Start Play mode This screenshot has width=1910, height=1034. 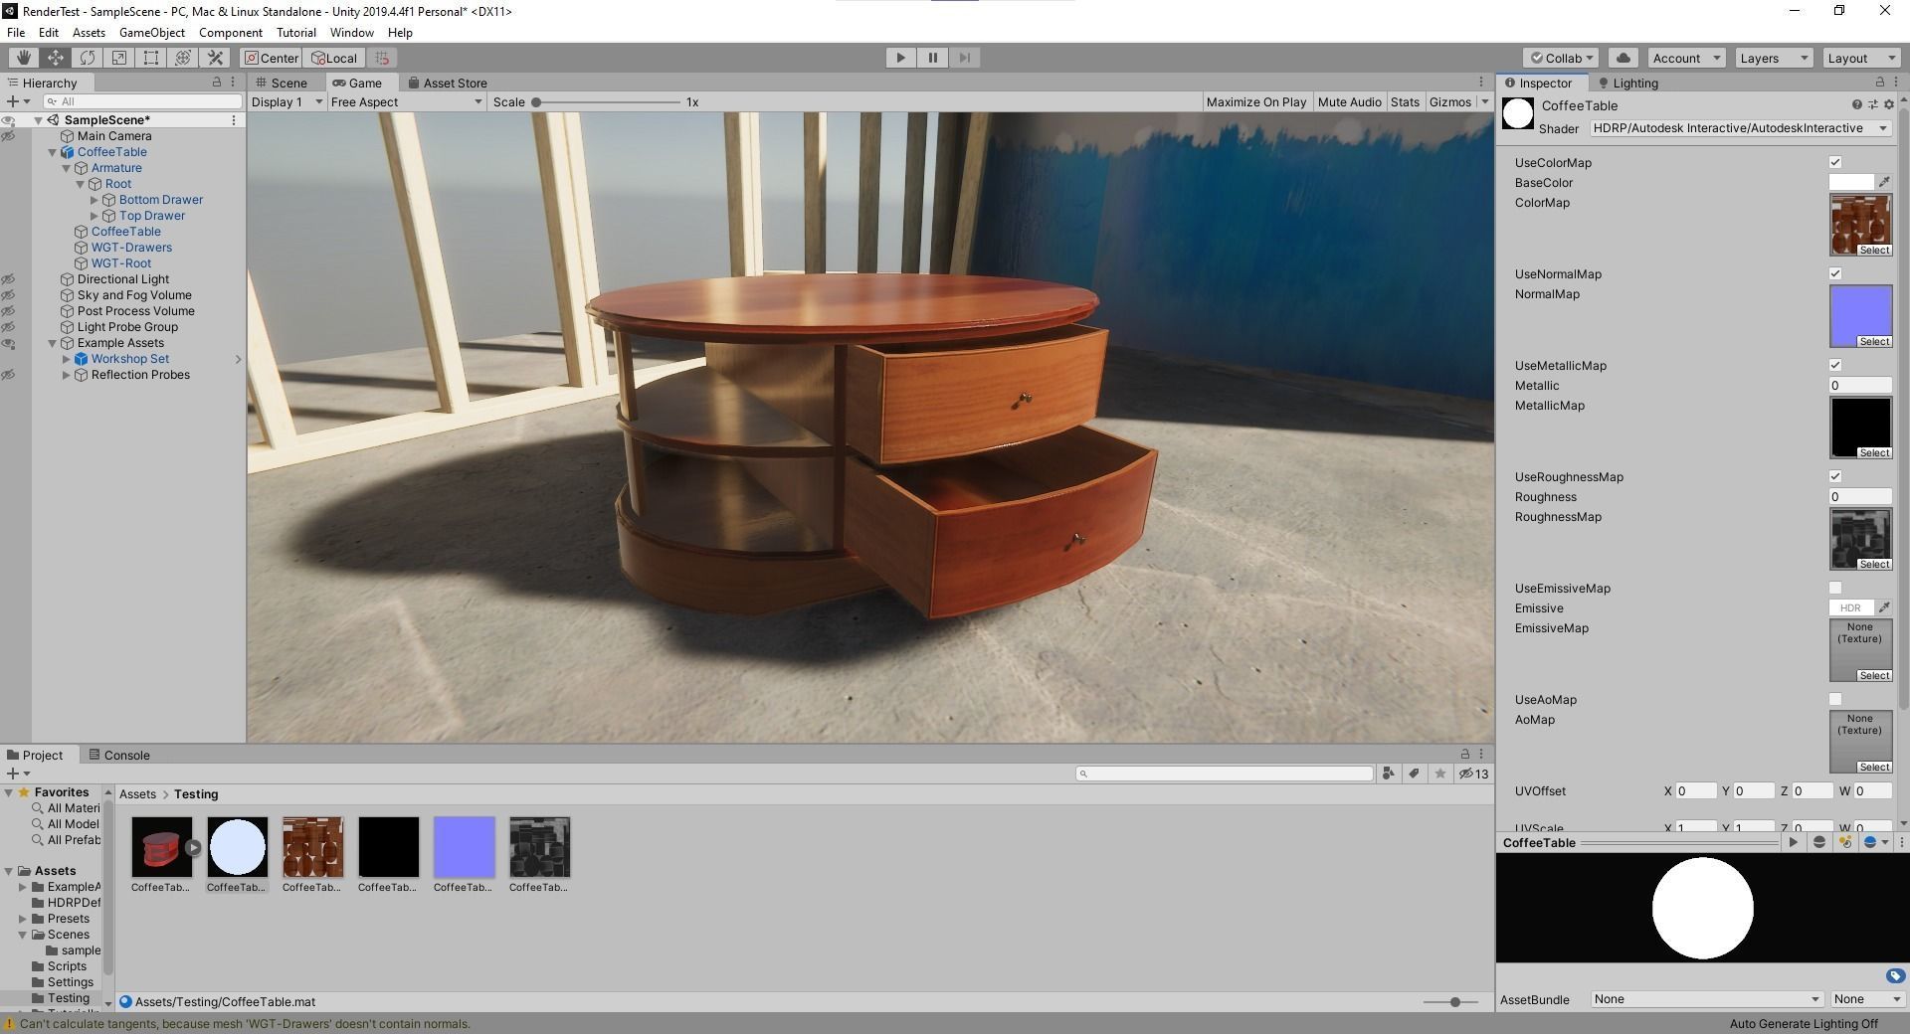pyautogui.click(x=900, y=58)
